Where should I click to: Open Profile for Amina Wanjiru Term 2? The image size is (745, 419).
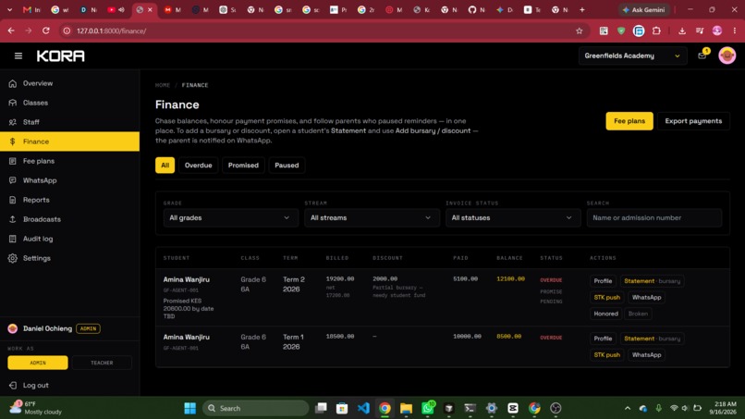pos(603,281)
